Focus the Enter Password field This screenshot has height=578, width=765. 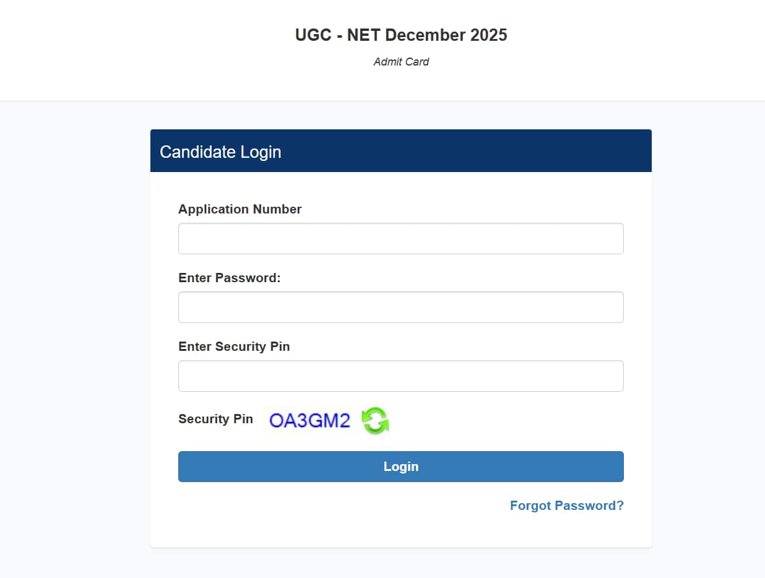[400, 307]
